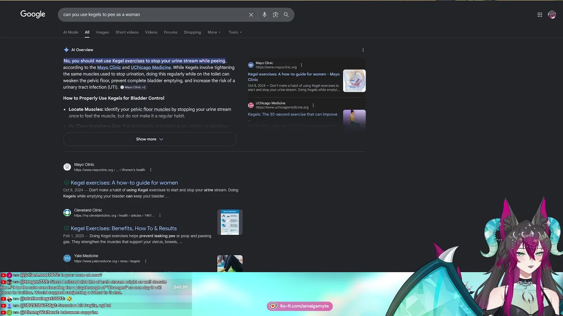This screenshot has width=563, height=316.
Task: Switch to the Shopping tab
Action: point(192,32)
